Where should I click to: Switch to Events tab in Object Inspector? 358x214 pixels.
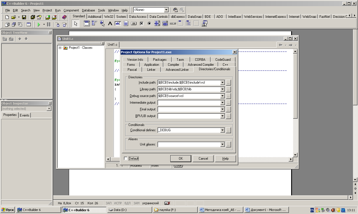pos(25,115)
